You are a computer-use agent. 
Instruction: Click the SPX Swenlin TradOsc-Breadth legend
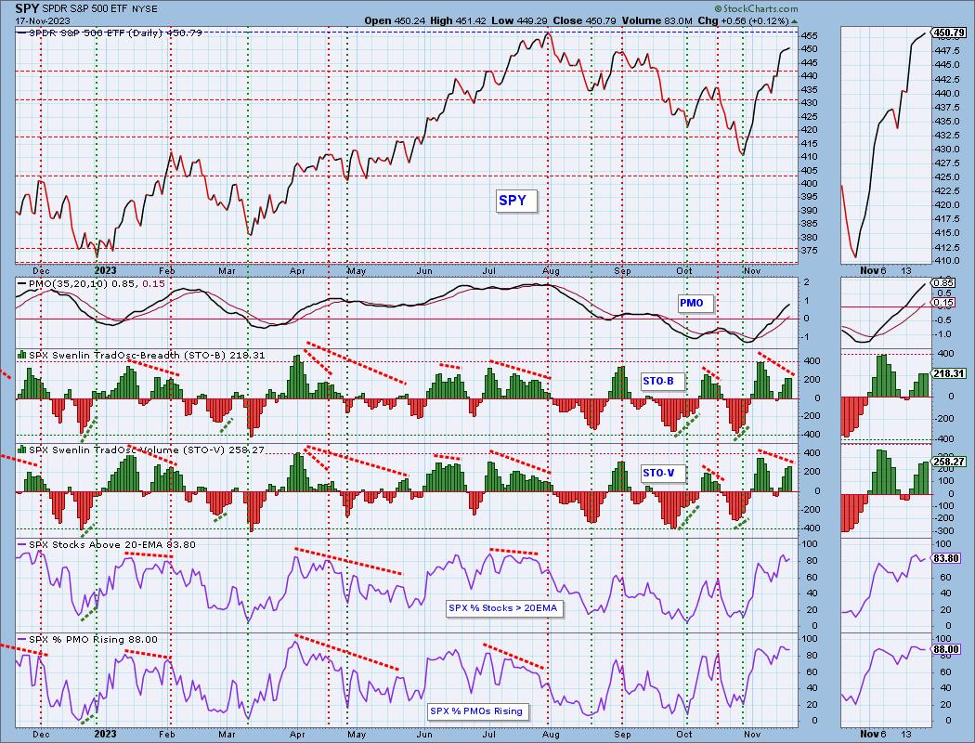(x=141, y=355)
